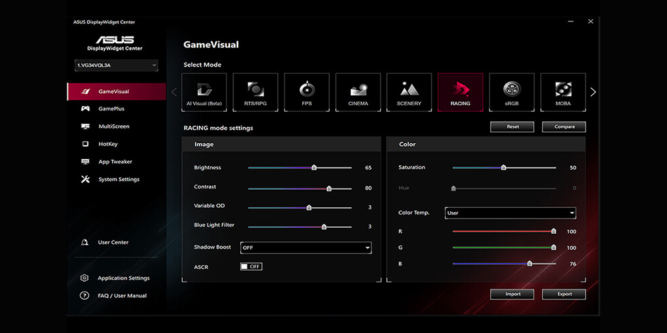Open User Center from the sidebar
667x333 pixels.
click(113, 242)
